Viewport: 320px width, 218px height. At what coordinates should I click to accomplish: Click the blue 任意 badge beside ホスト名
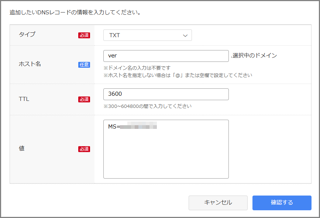point(84,65)
